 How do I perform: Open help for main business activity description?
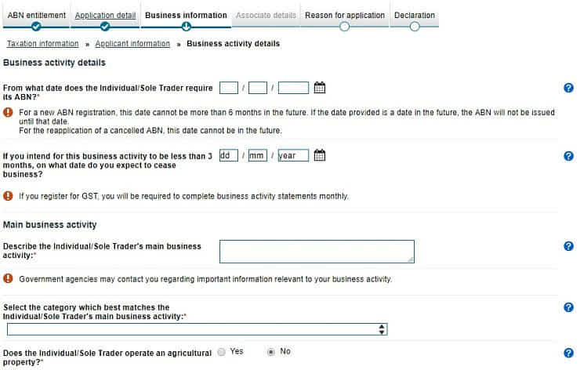tap(569, 246)
